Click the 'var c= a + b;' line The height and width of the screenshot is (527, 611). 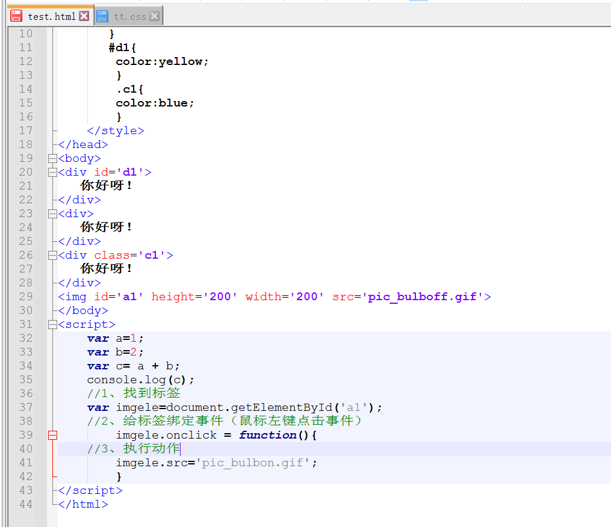coord(133,366)
